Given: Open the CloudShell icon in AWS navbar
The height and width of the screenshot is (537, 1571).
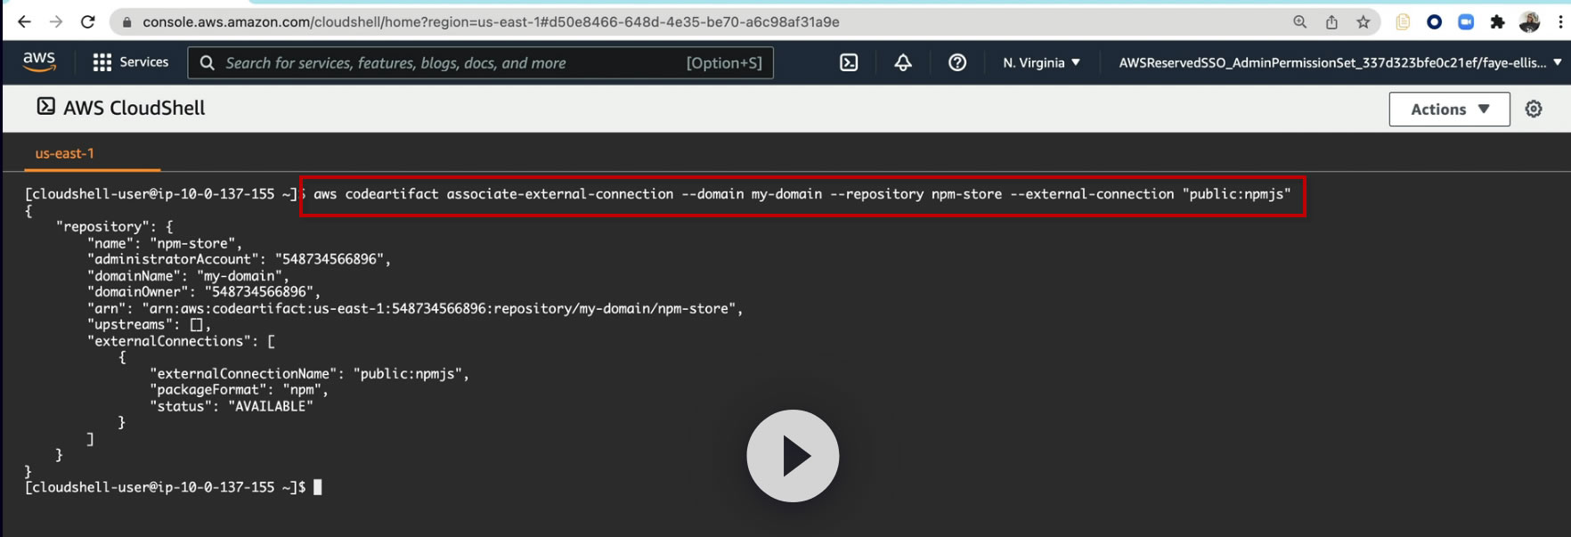Looking at the screenshot, I should (x=849, y=62).
